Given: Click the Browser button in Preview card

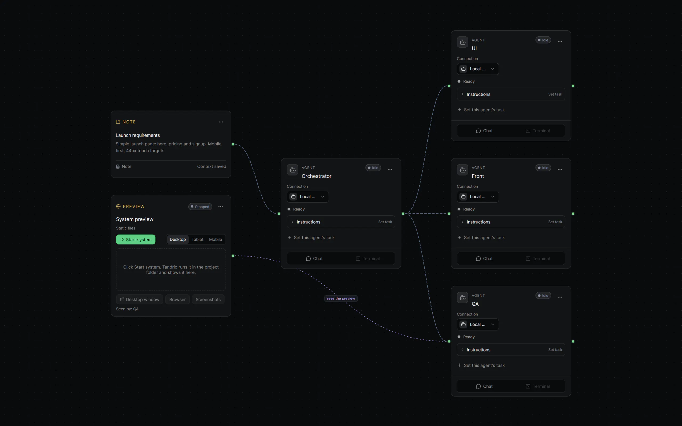Looking at the screenshot, I should pyautogui.click(x=177, y=300).
